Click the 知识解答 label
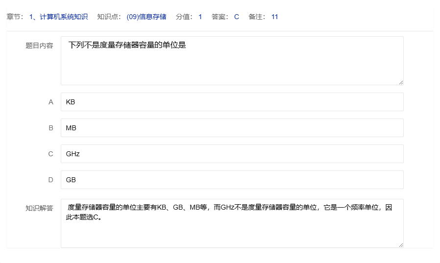Screen dimensions: 440x263 [x=39, y=208]
